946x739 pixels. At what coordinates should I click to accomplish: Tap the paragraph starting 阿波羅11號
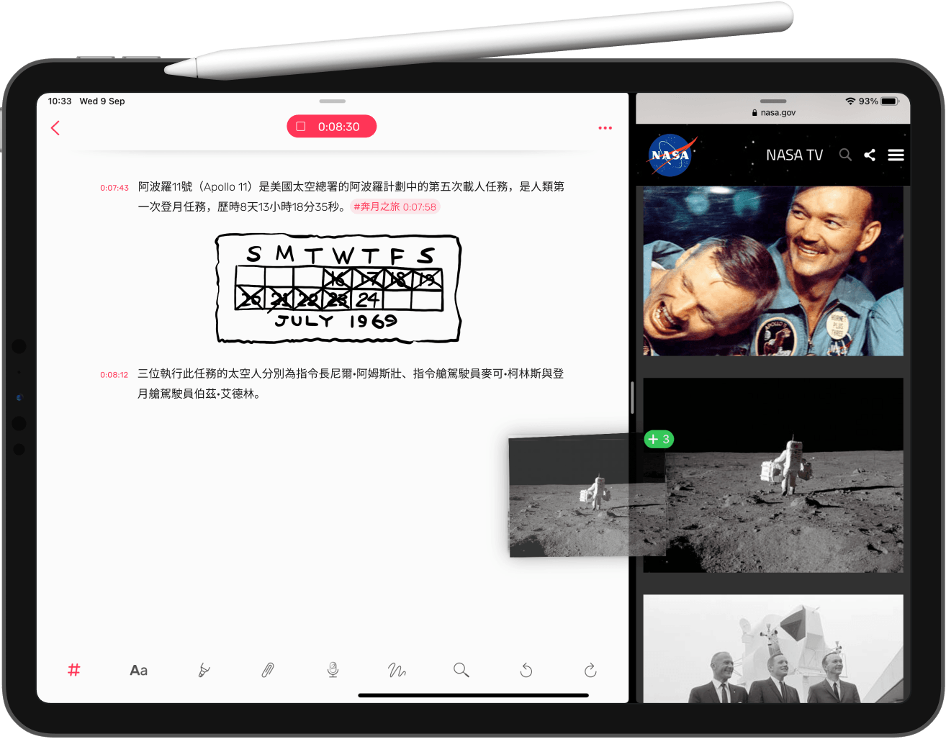(351, 196)
